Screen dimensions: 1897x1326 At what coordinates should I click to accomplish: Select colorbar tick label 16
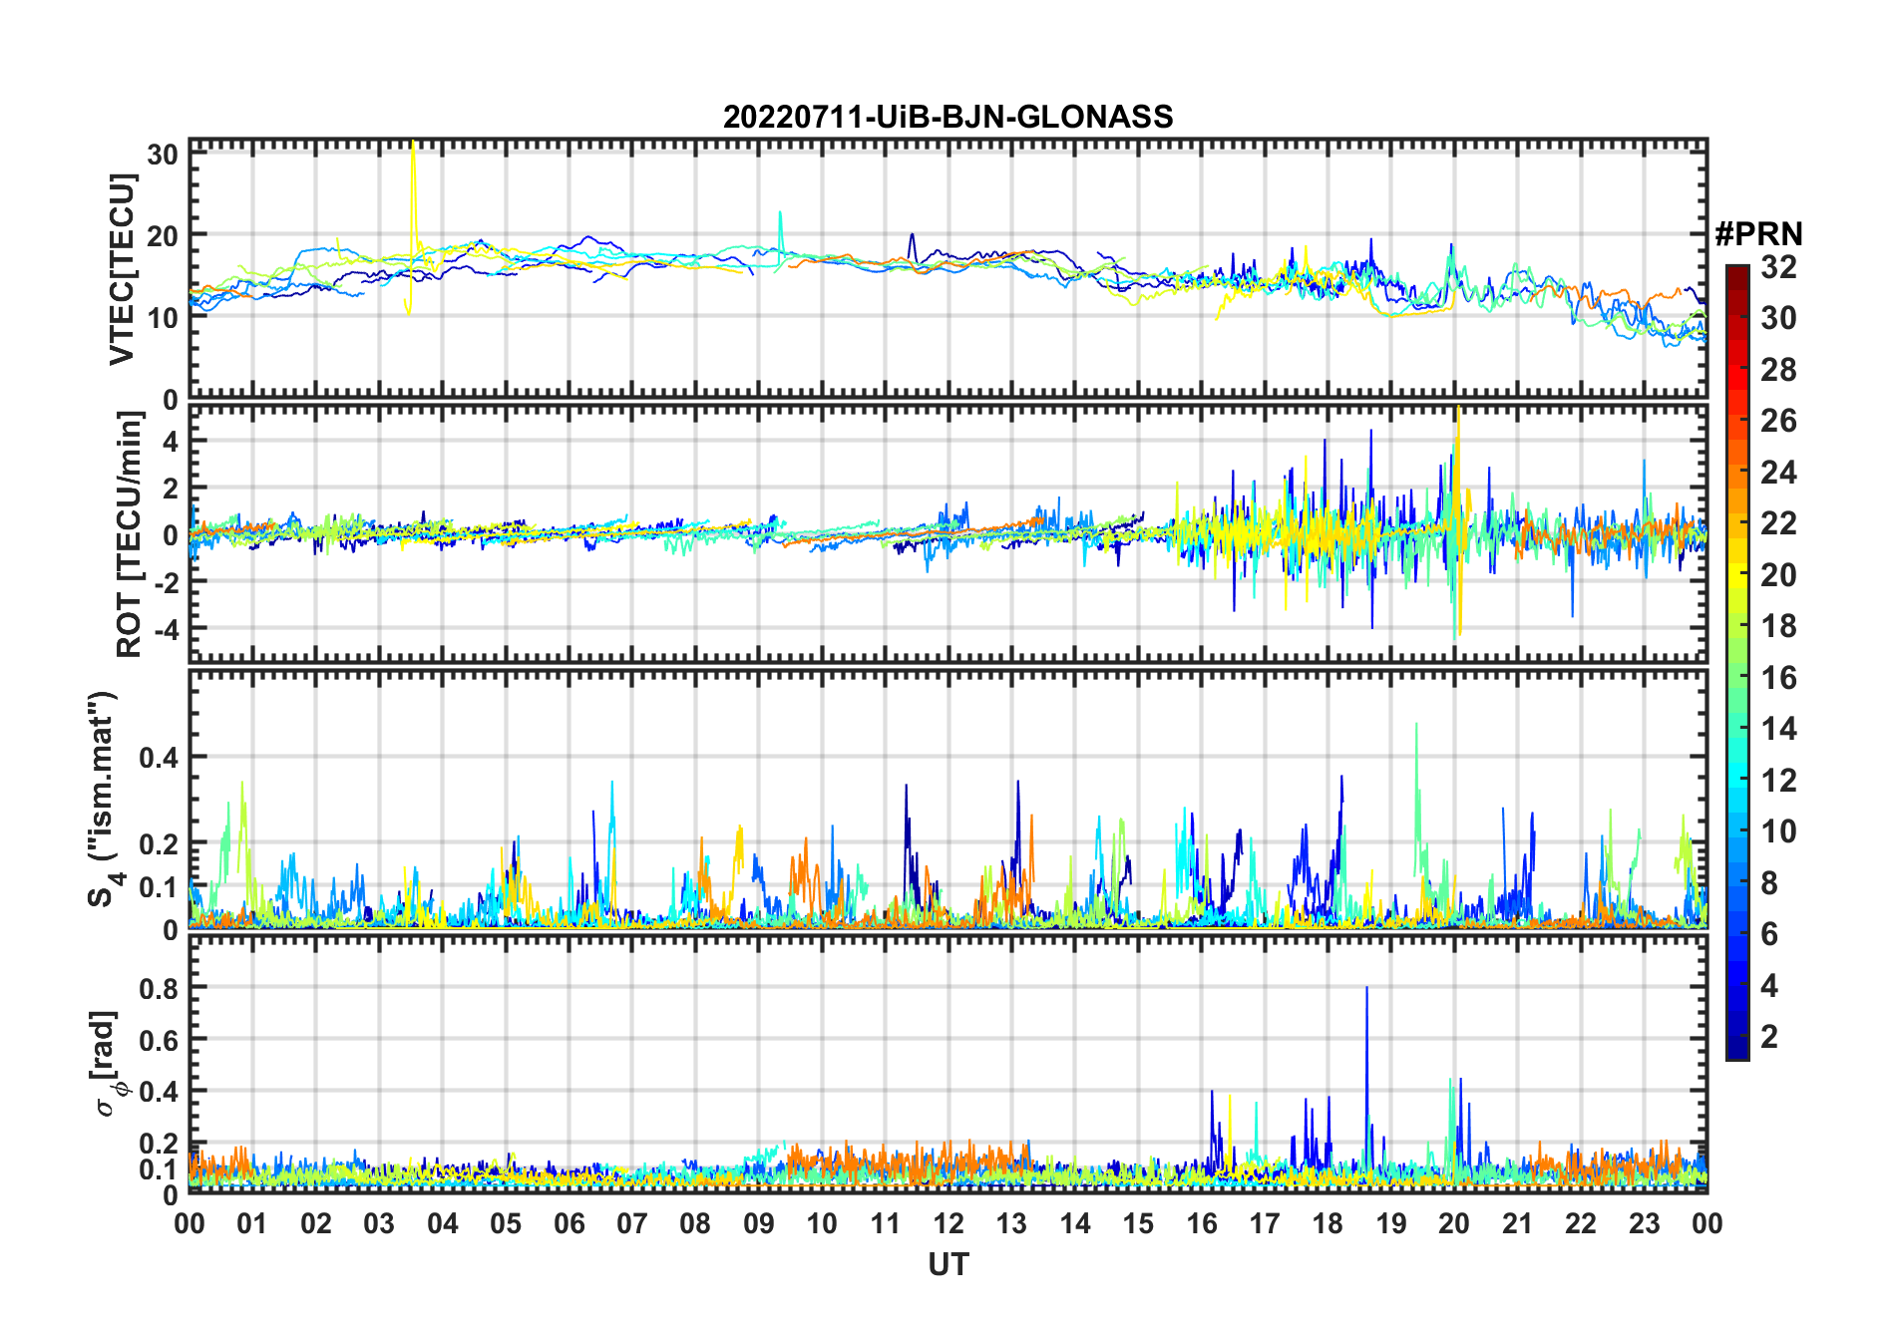click(1778, 678)
